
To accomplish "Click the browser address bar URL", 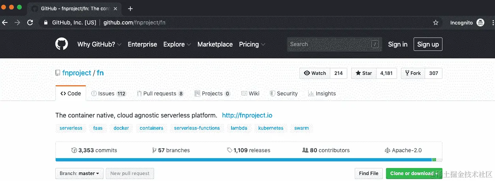I will point(134,22).
